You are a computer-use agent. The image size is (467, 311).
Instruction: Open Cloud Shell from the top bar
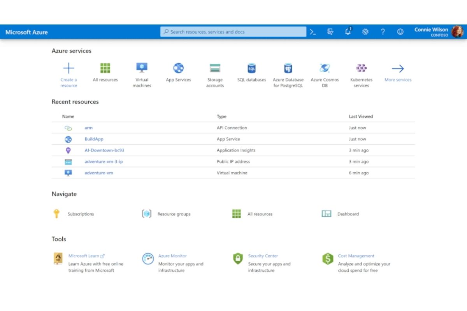[313, 32]
